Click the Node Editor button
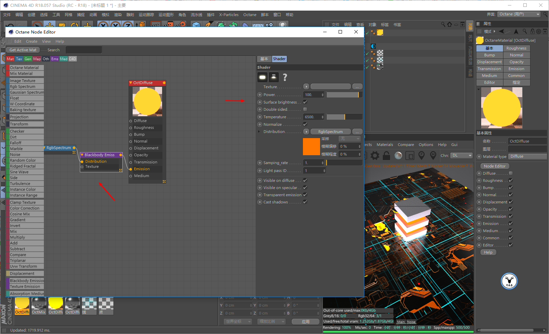 click(x=495, y=166)
